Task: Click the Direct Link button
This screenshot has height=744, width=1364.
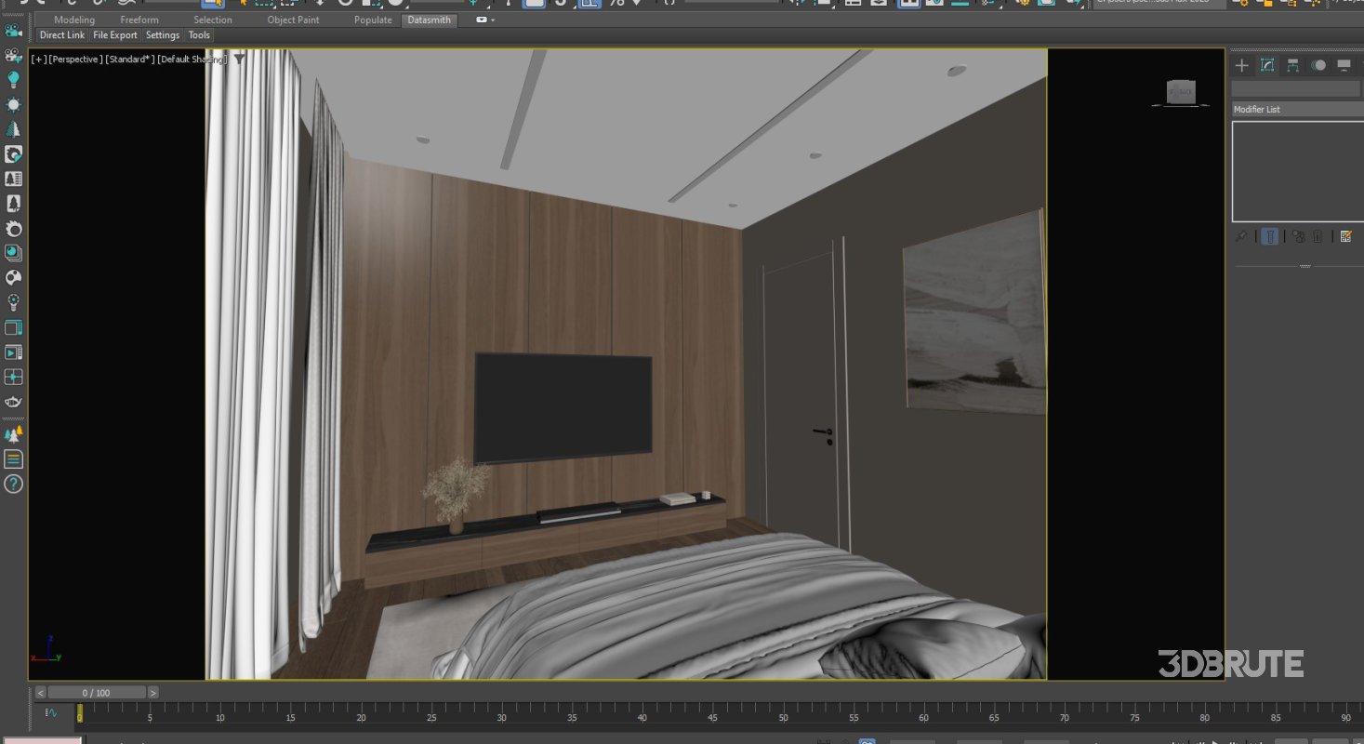Action: [61, 35]
